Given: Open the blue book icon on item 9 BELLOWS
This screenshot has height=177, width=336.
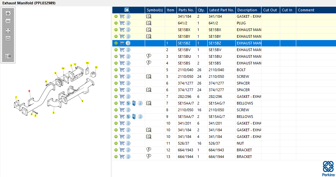Looking at the screenshot, I should click(134, 117).
